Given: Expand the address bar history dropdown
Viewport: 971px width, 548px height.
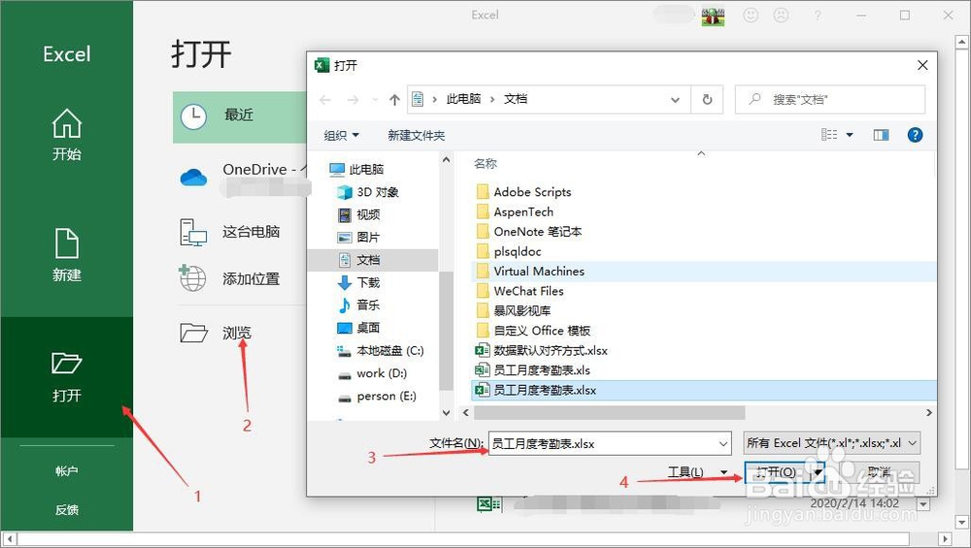Looking at the screenshot, I should [675, 100].
